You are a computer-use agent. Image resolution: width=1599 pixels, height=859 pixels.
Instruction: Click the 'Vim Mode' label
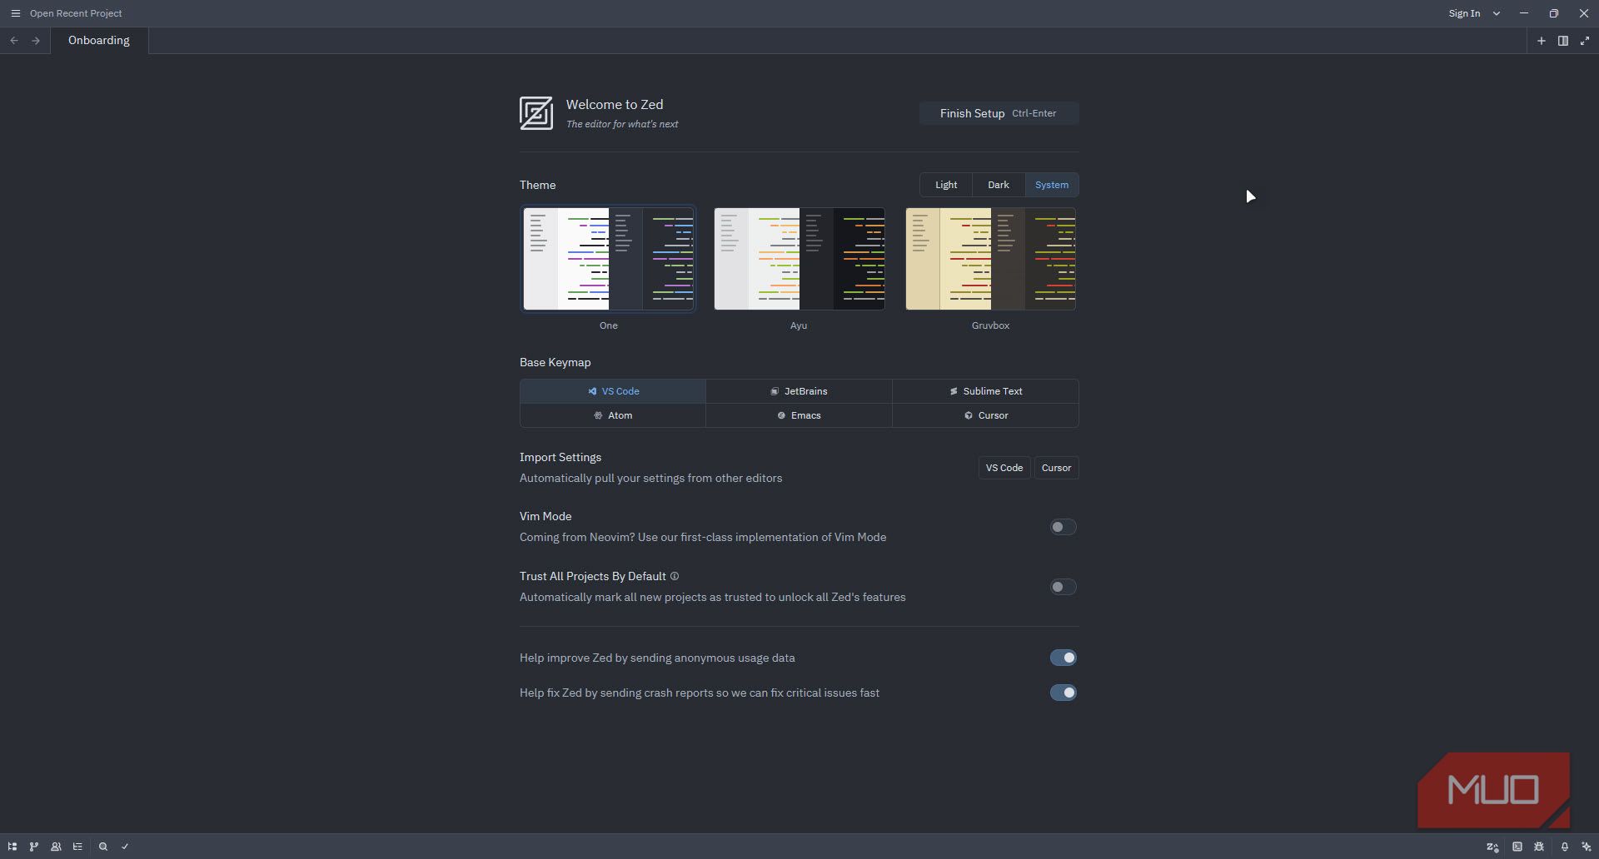point(545,516)
